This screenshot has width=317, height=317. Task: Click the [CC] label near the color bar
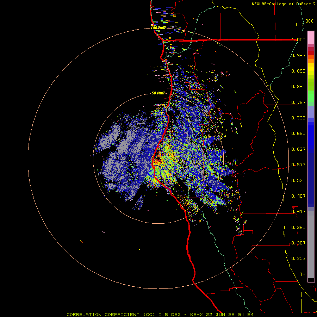tap(300, 24)
